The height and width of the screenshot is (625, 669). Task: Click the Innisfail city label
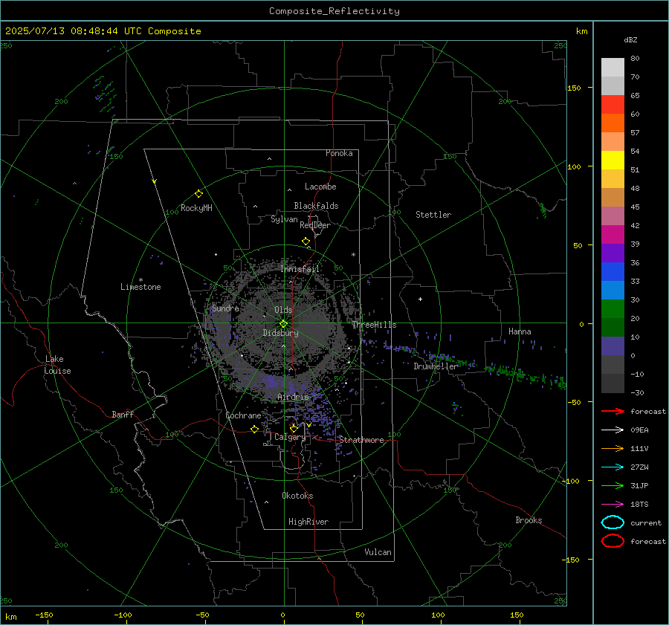(300, 269)
